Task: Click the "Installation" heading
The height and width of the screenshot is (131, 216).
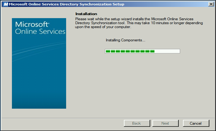Action: (x=86, y=14)
